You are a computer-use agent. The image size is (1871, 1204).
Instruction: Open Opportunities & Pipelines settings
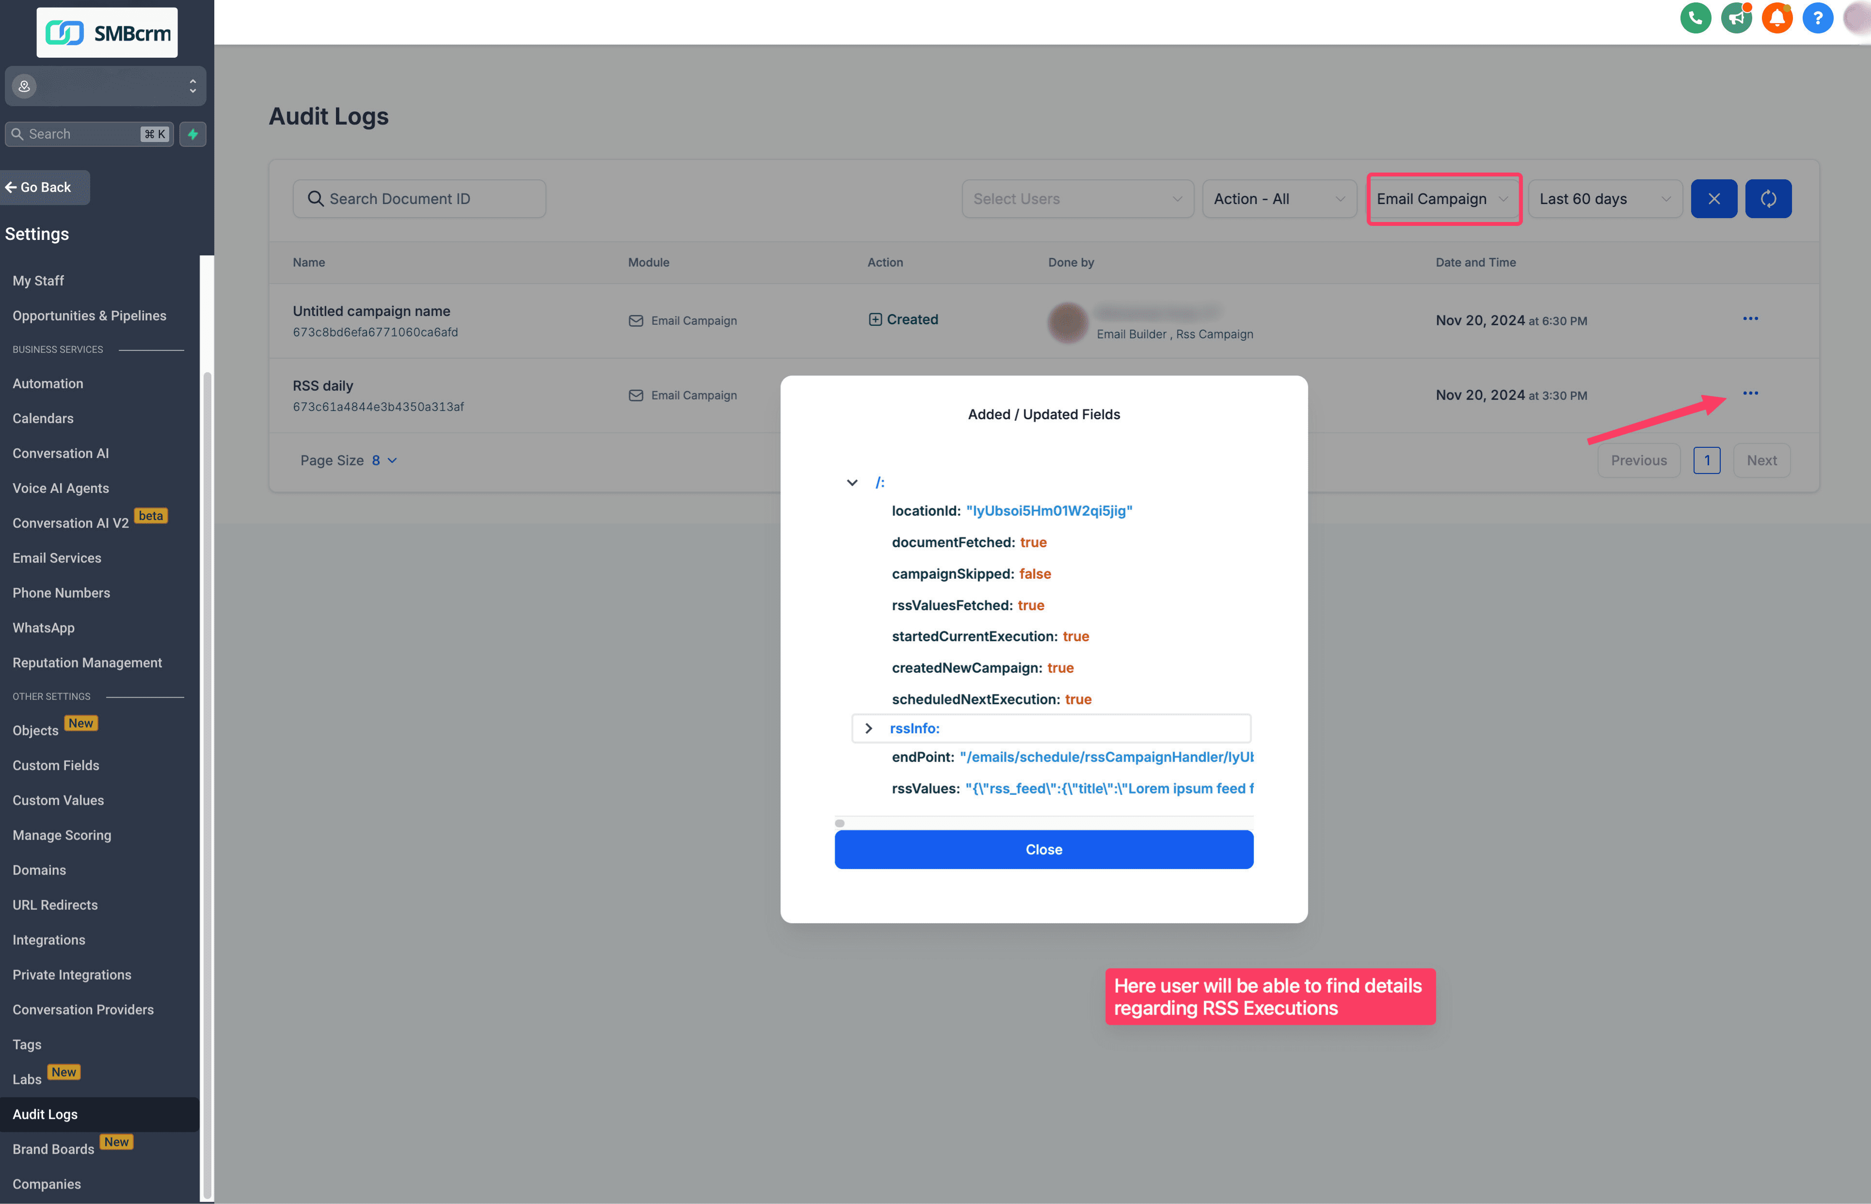pos(89,316)
